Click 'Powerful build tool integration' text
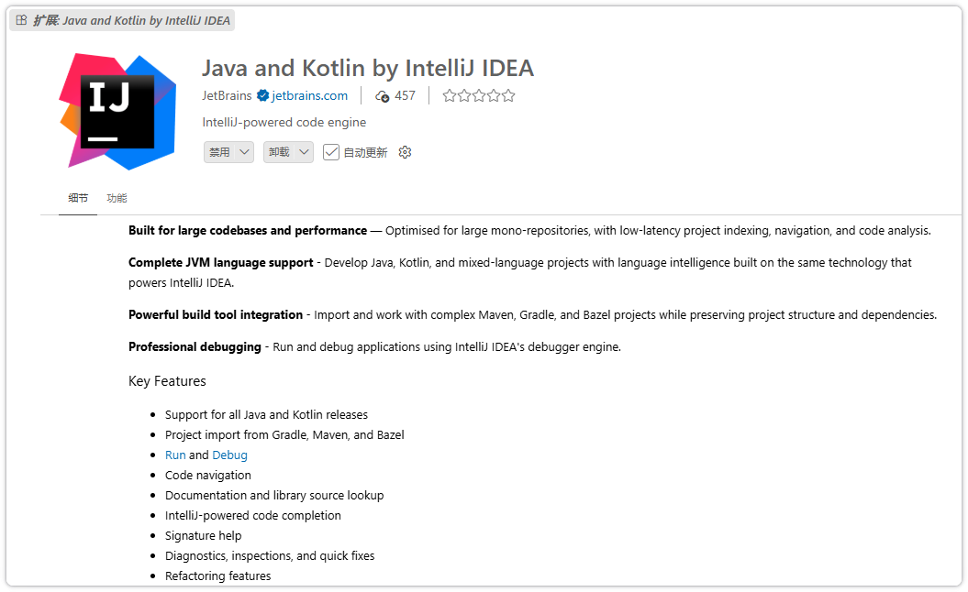 216,315
